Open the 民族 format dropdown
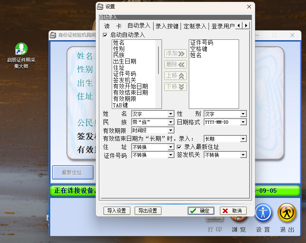306x243 pixels. click(171, 122)
